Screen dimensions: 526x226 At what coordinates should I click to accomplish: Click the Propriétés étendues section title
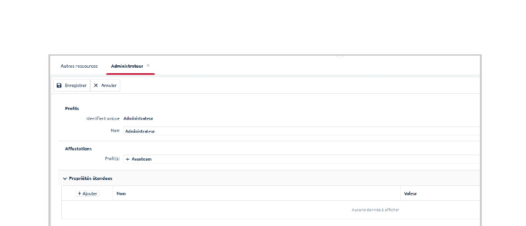pyautogui.click(x=90, y=179)
